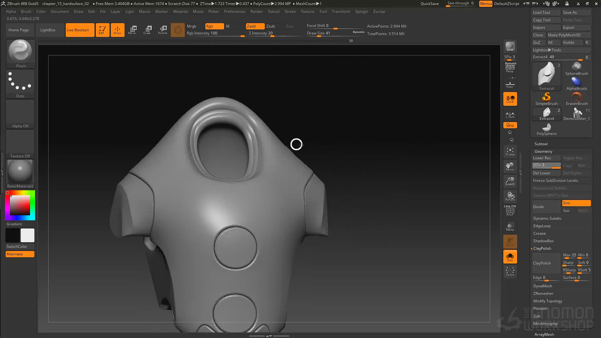
Task: Open the Zplugin menu
Action: click(362, 12)
